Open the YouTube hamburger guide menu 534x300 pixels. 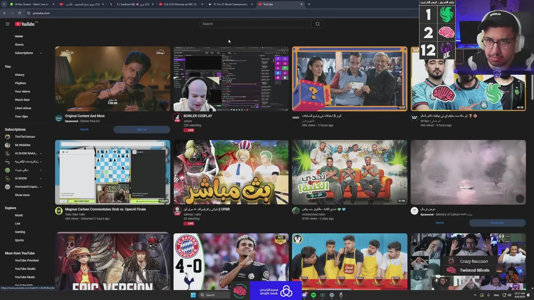(7, 24)
